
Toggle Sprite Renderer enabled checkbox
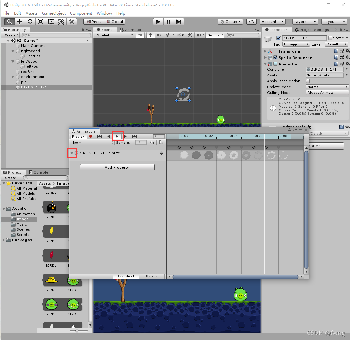point(275,58)
